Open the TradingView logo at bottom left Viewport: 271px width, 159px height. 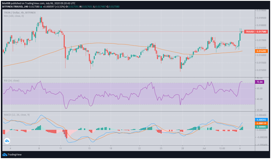12,154
